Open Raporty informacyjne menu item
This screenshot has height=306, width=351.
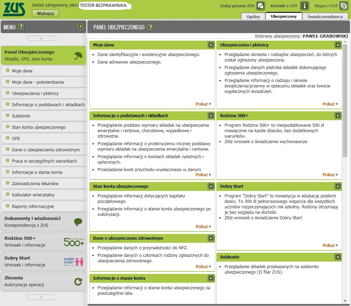[x=44, y=206]
